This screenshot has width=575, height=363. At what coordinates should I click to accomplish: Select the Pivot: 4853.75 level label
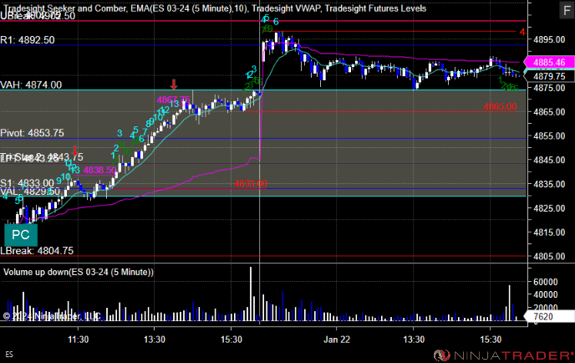(32, 133)
